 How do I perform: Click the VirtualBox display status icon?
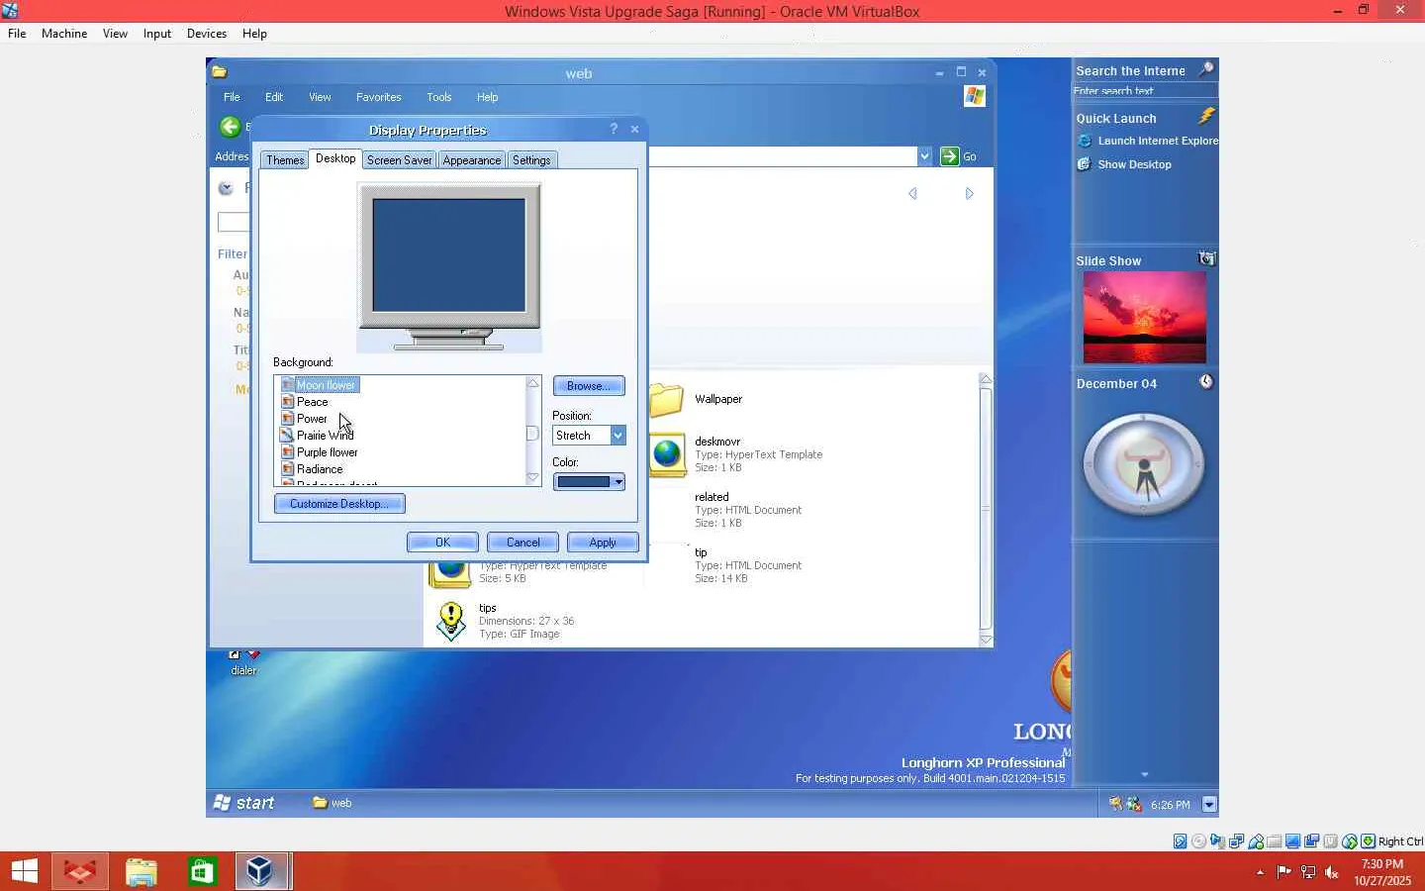pyautogui.click(x=1293, y=841)
